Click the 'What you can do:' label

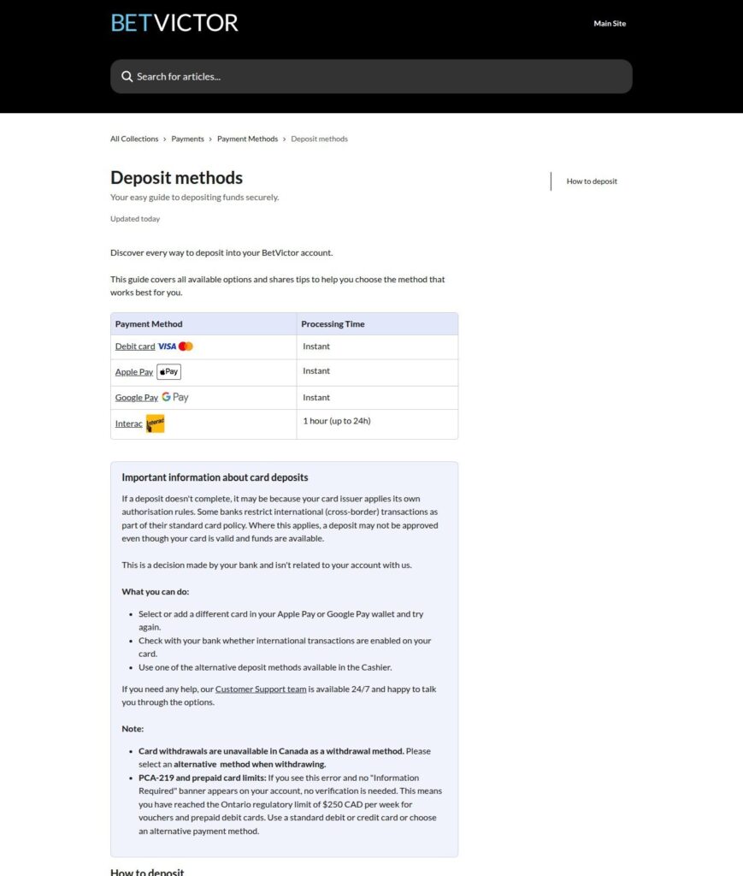[x=156, y=592]
